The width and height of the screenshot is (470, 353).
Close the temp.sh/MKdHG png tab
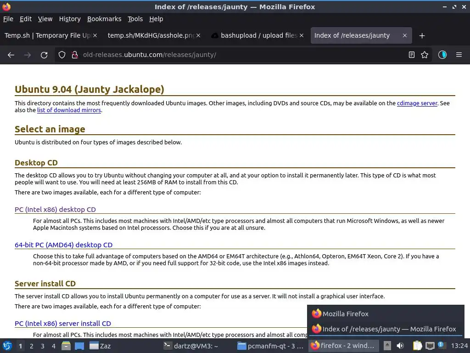pyautogui.click(x=198, y=35)
